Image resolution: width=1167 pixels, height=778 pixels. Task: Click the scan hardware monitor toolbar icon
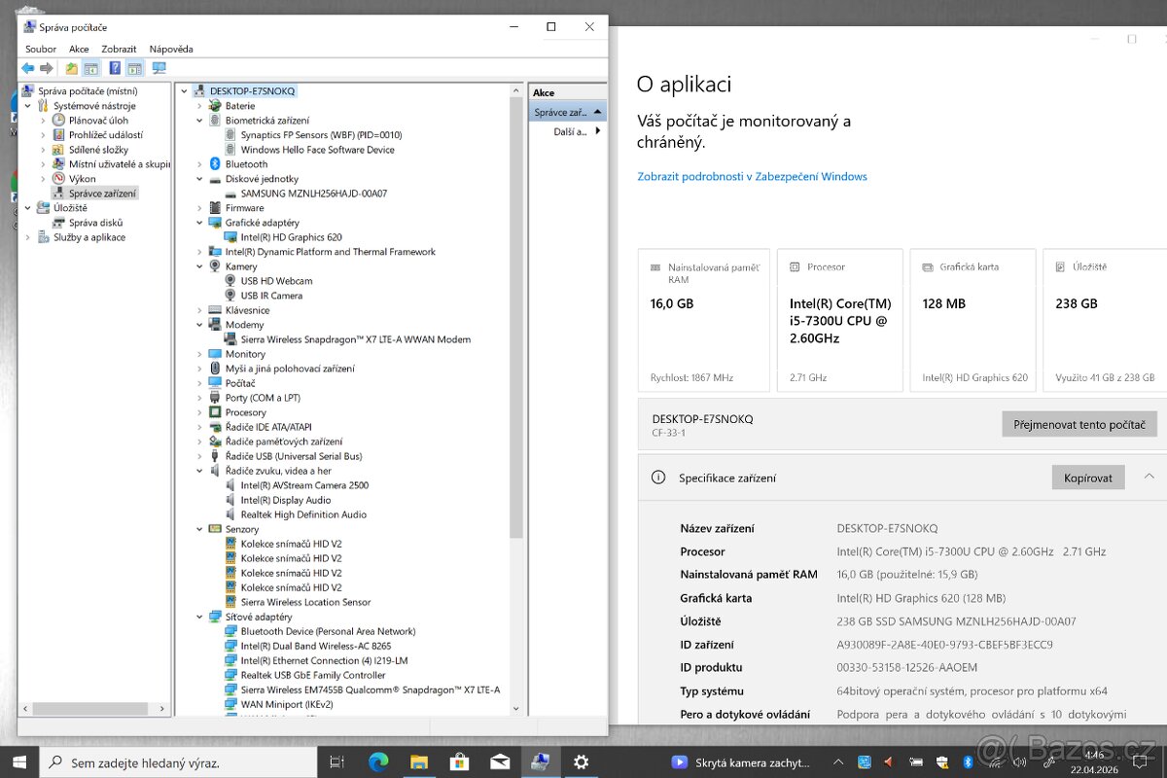coord(159,68)
